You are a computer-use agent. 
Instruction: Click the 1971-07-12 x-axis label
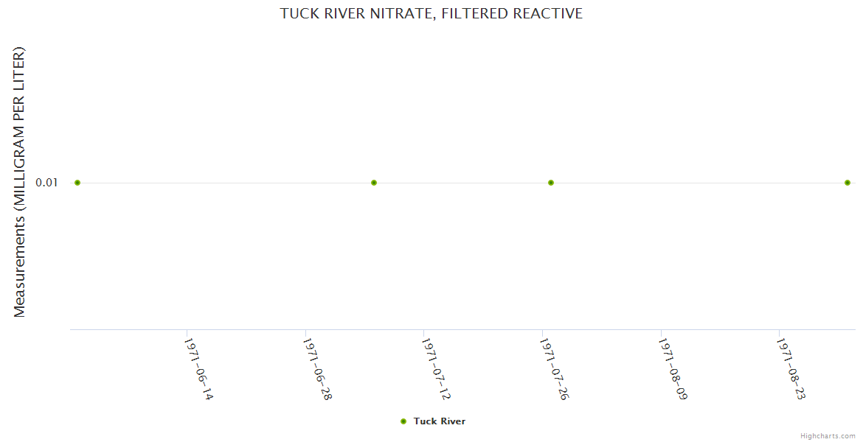pyautogui.click(x=436, y=369)
